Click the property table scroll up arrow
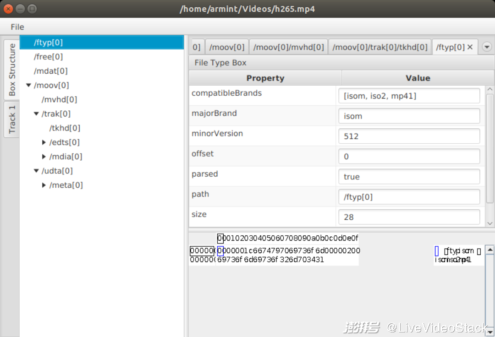Viewport: 495px width, 337px height. click(x=489, y=90)
